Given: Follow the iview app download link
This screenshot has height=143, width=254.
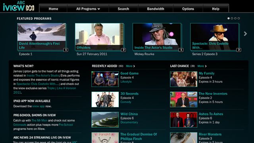Looking at the screenshot, I should (38, 106).
